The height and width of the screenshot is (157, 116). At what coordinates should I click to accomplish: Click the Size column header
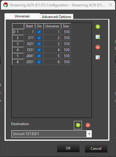click(x=66, y=26)
